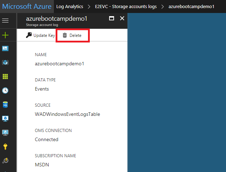This screenshot has height=172, width=226.
Task: Open Resource groups cube icon
Action: (5, 62)
